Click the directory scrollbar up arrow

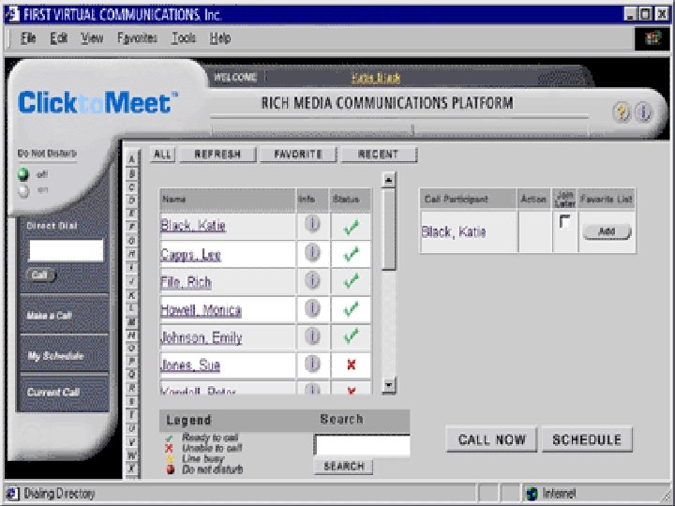(x=389, y=180)
